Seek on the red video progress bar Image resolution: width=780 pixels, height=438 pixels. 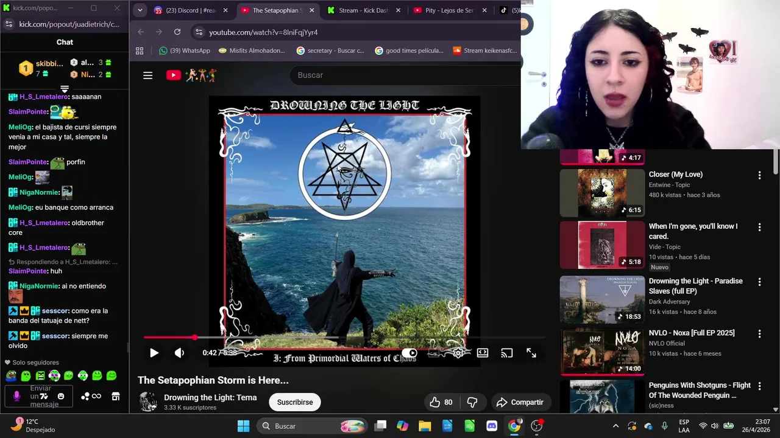(344, 337)
